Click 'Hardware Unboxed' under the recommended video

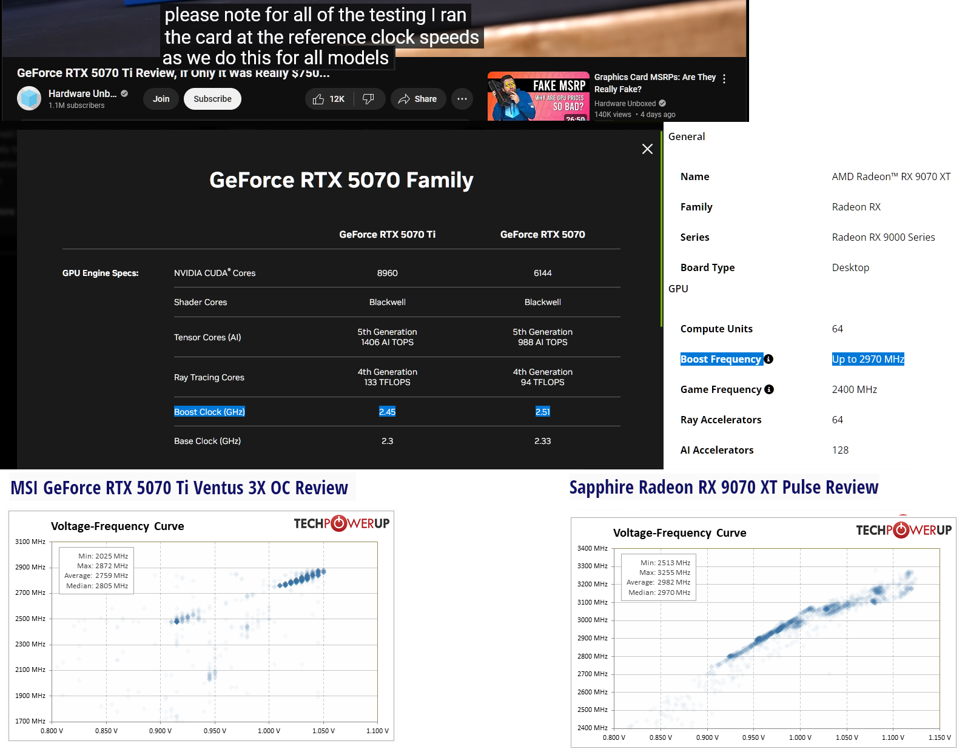(x=625, y=104)
